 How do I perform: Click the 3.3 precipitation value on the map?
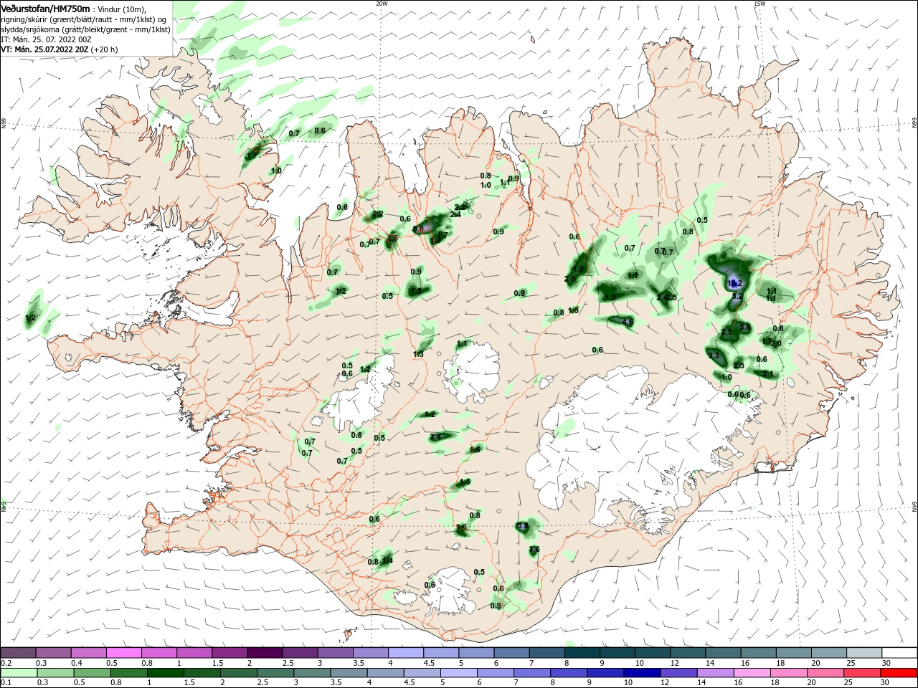[x=714, y=355]
